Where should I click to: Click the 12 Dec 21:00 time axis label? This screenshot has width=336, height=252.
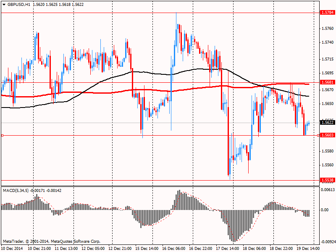coord(120,248)
